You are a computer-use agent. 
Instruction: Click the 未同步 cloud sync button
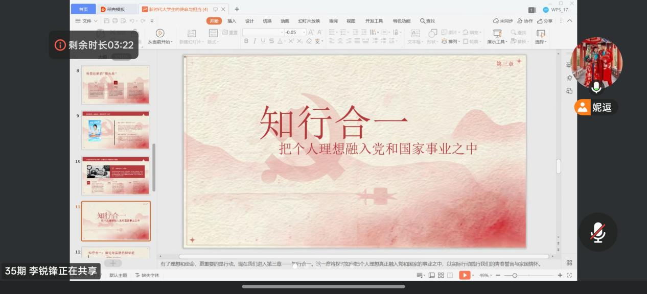click(x=503, y=21)
